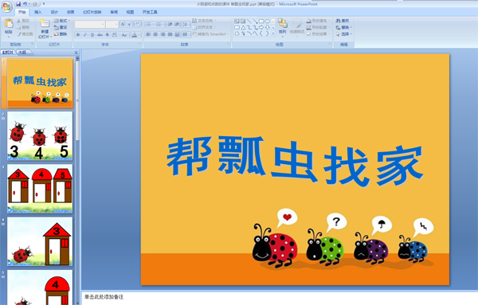478x305 pixels.
Task: Toggle italic formatting button
Action: tap(85, 35)
